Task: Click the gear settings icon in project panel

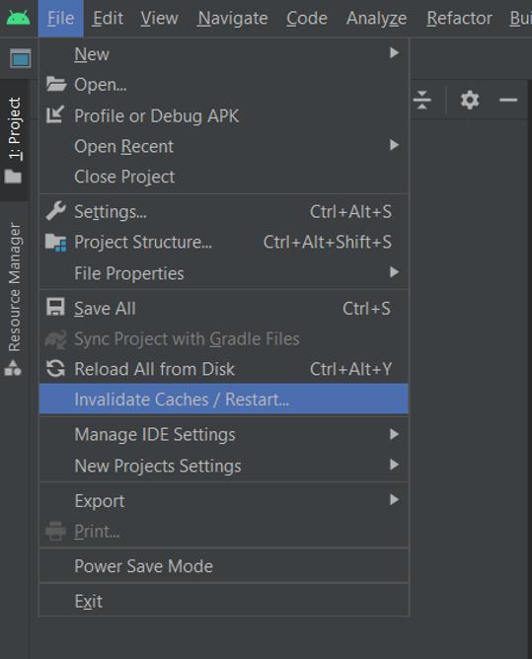Action: click(470, 100)
